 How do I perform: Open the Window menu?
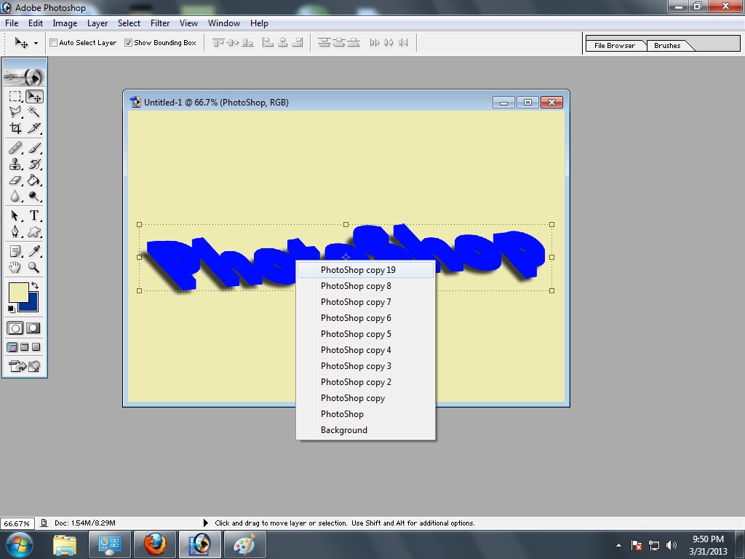coord(224,23)
